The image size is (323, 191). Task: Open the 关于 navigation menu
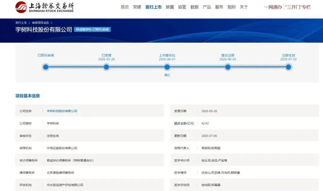pos(244,7)
